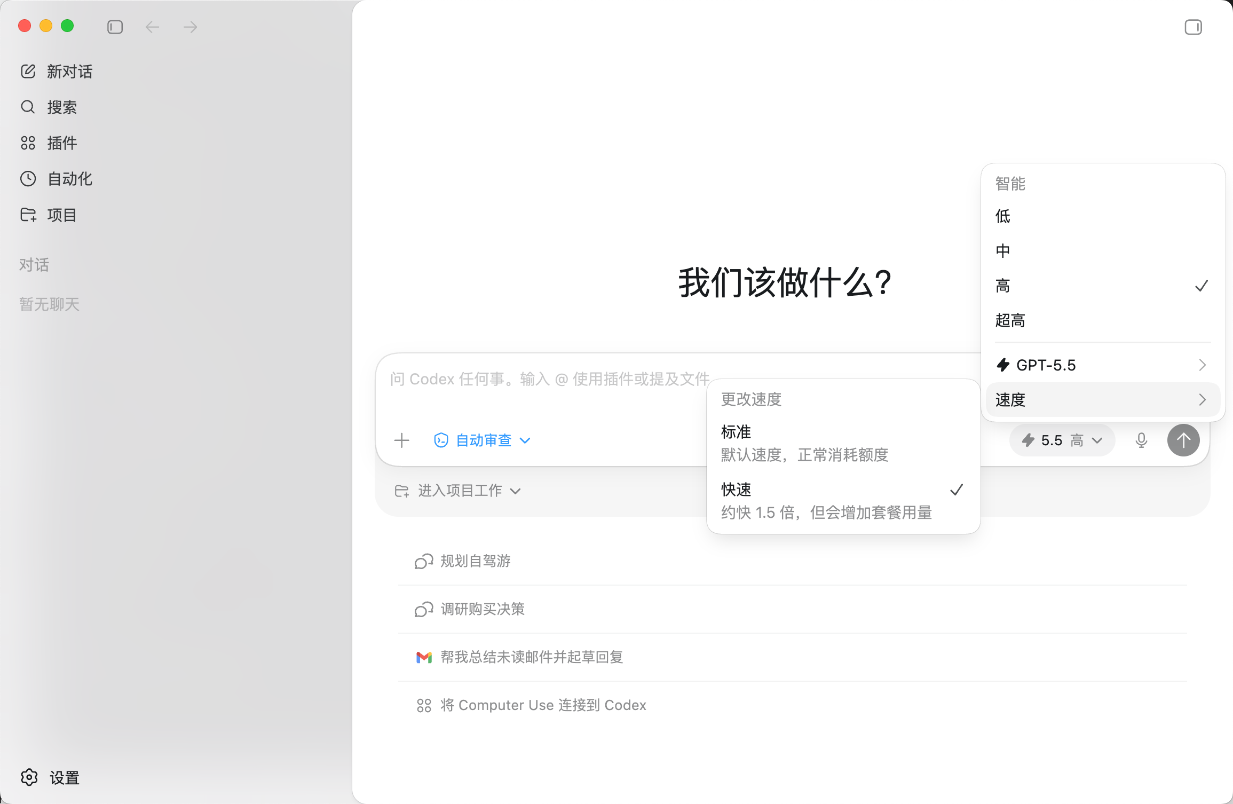Click the new chat compose icon

[x=28, y=71]
